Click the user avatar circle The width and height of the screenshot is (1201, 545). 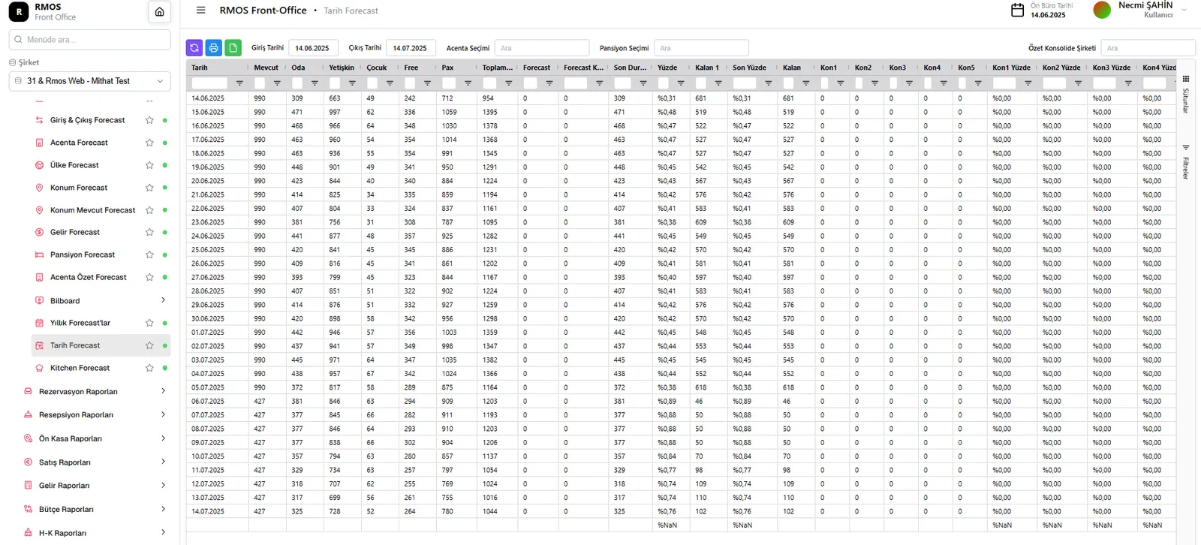point(1102,10)
